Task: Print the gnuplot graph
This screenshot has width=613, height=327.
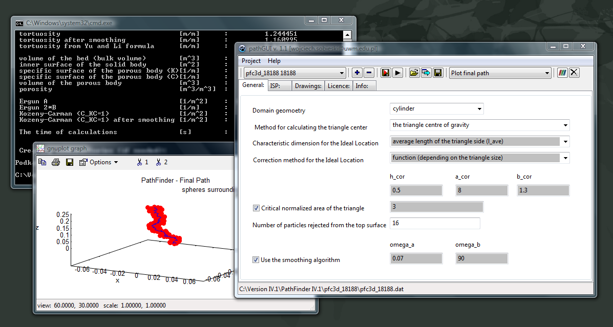Action: pos(55,162)
